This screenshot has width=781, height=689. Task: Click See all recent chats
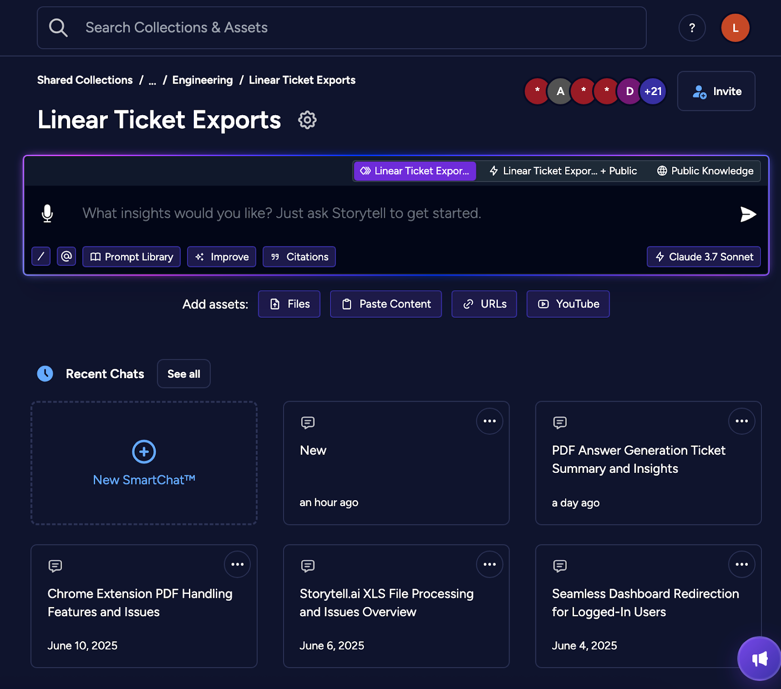(x=184, y=374)
